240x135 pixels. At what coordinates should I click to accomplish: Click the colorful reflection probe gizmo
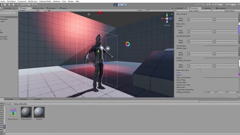(127, 44)
